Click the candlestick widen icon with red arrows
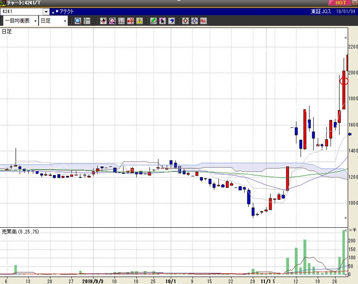The width and height of the screenshot is (358, 284). coord(185,21)
